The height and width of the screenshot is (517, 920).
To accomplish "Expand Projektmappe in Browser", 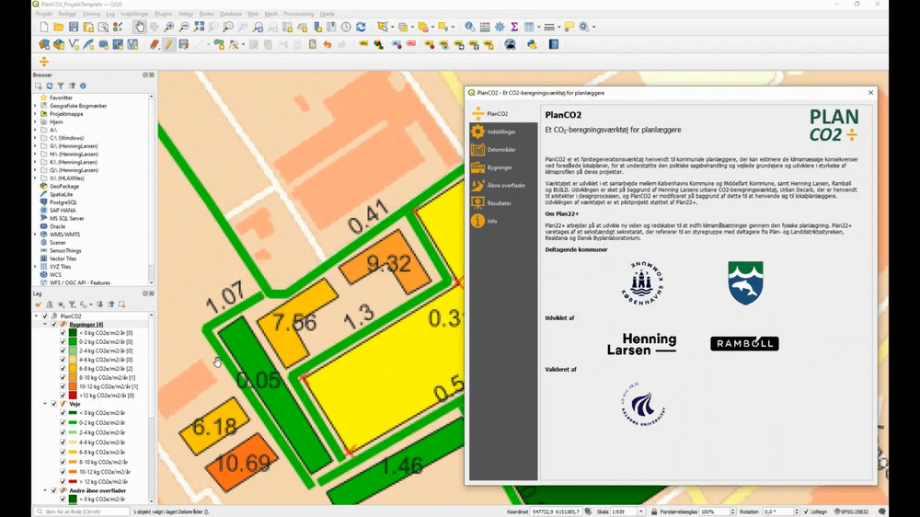I will point(36,114).
